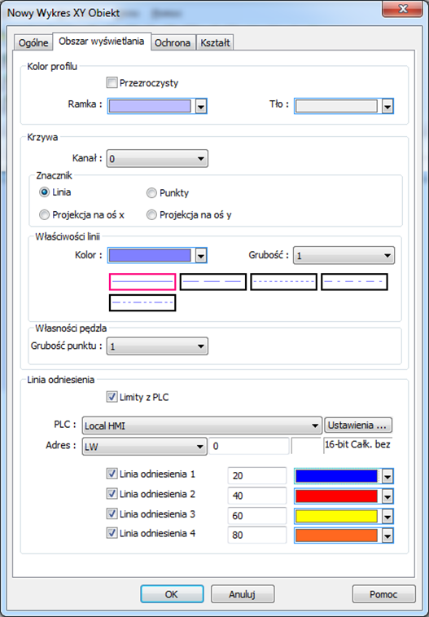Open the Kształt tab

pos(215,42)
